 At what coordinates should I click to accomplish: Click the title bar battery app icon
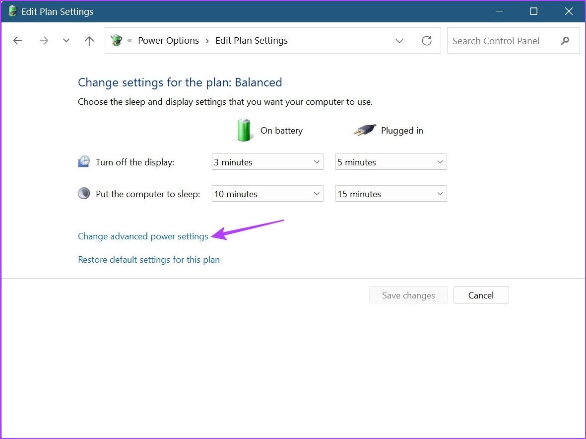pos(13,11)
